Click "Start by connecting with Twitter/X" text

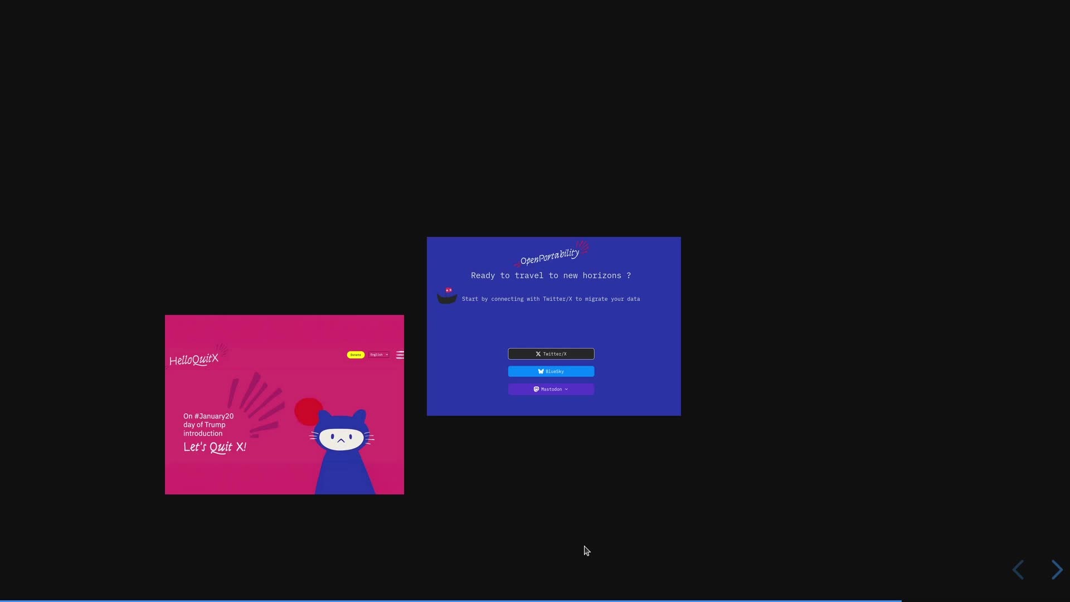coord(517,299)
